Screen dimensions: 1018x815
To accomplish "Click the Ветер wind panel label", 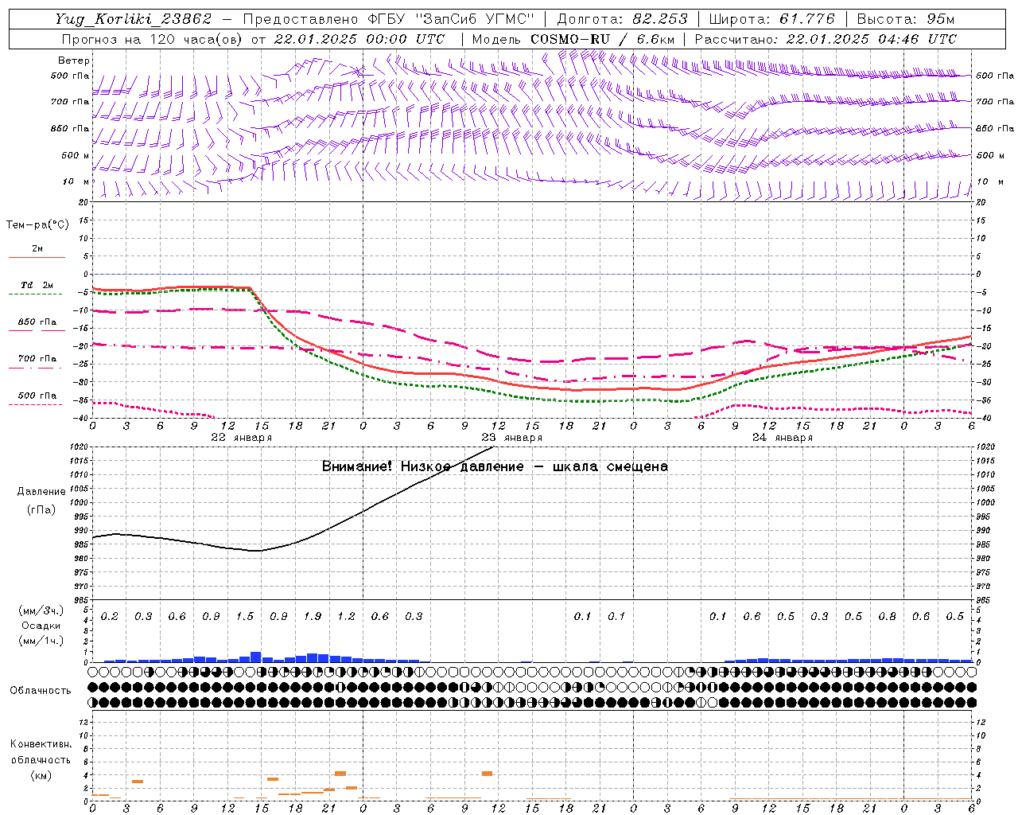I will click(x=74, y=60).
